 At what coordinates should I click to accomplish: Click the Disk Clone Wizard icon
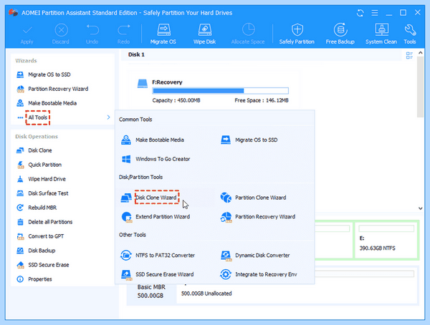126,198
